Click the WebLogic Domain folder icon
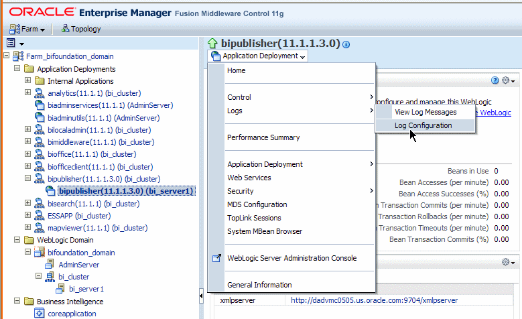 29,240
